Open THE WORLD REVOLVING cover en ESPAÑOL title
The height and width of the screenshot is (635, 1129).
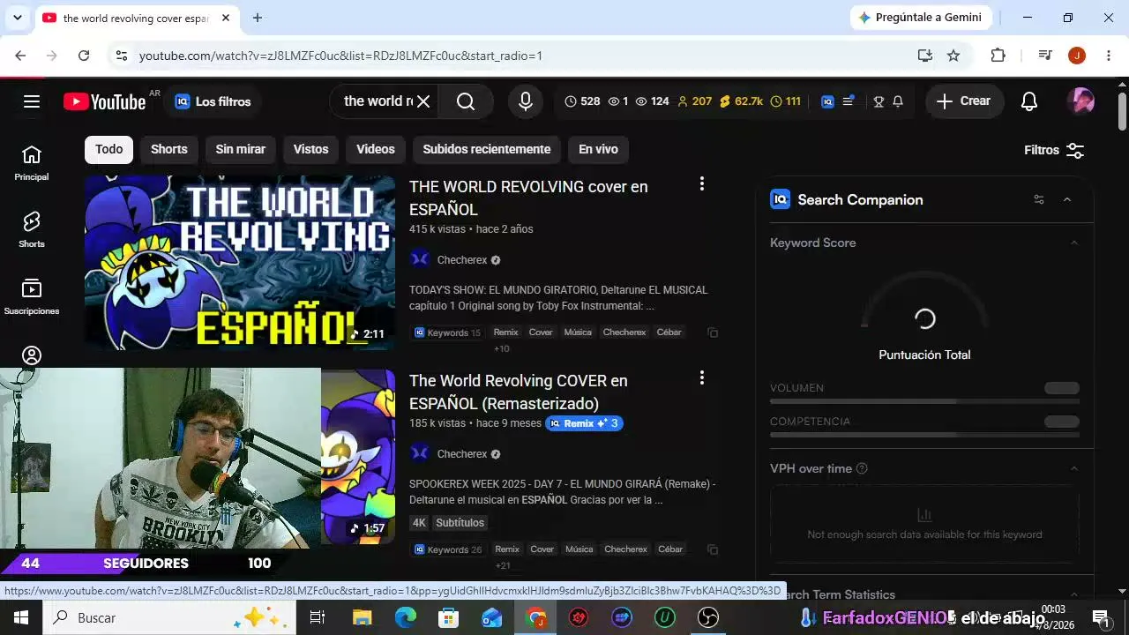tap(528, 198)
